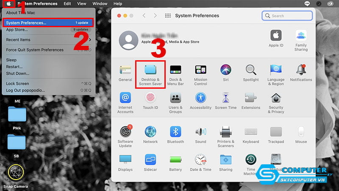This screenshot has width=339, height=191.
Task: Choose Force Quit System Preferences
Action: 48,50
